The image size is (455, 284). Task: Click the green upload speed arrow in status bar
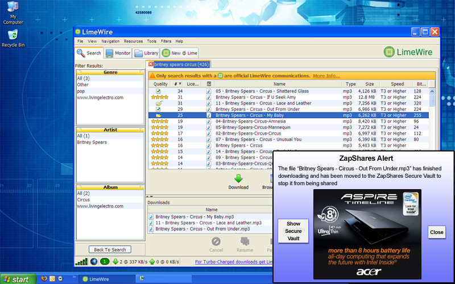coord(152,262)
